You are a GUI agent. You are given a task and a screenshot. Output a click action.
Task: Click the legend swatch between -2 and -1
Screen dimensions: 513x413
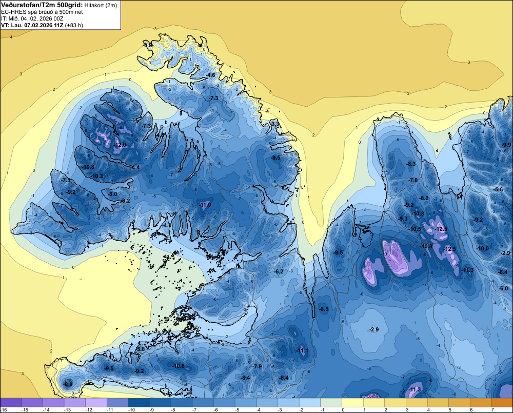pos(310,403)
